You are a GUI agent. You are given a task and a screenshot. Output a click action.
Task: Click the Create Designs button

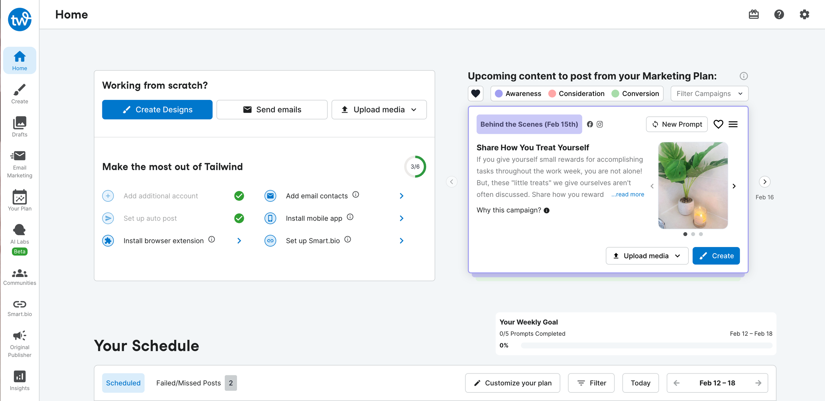(x=157, y=109)
